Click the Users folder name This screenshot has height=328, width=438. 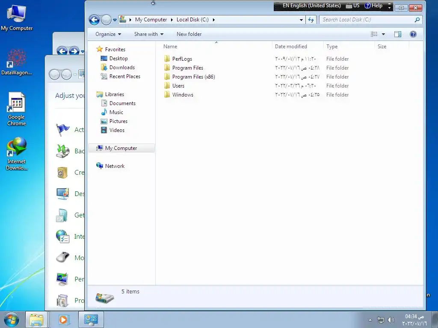178,85
